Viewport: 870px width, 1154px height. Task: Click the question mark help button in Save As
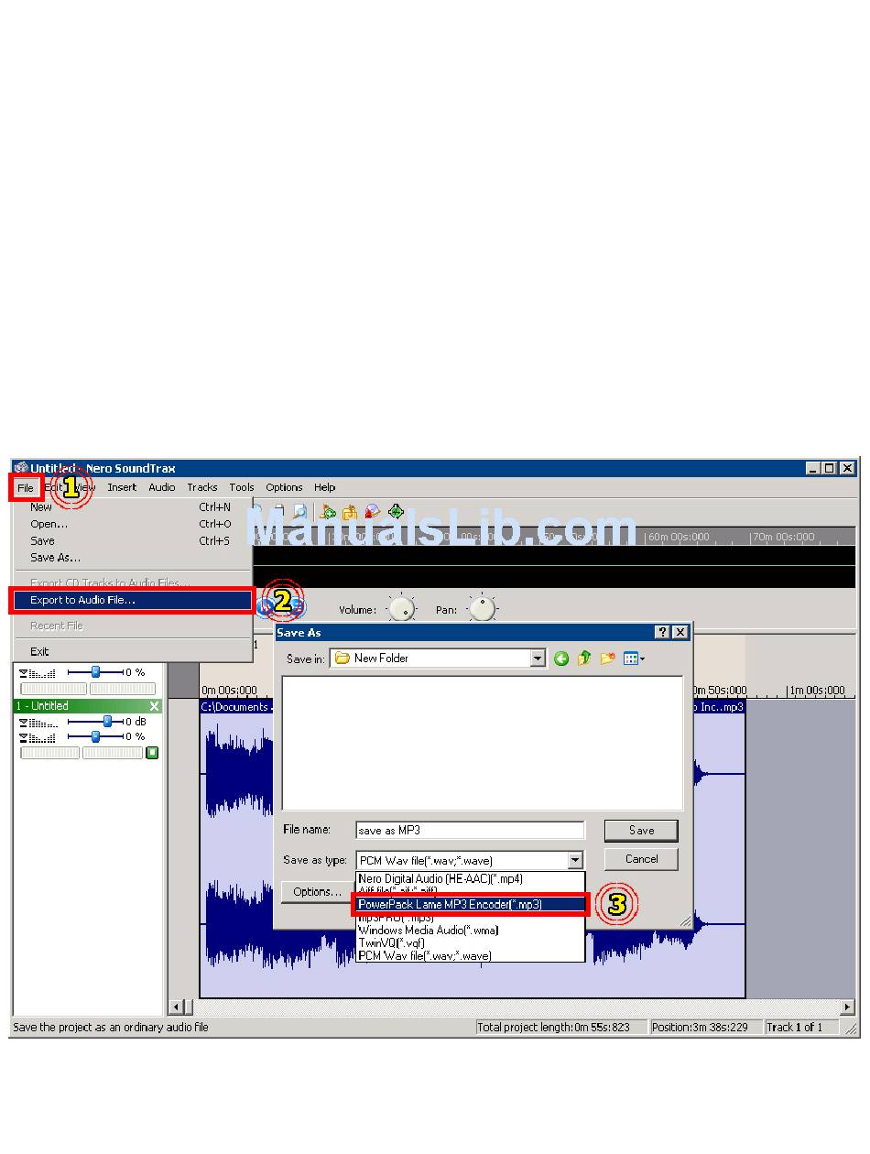663,633
